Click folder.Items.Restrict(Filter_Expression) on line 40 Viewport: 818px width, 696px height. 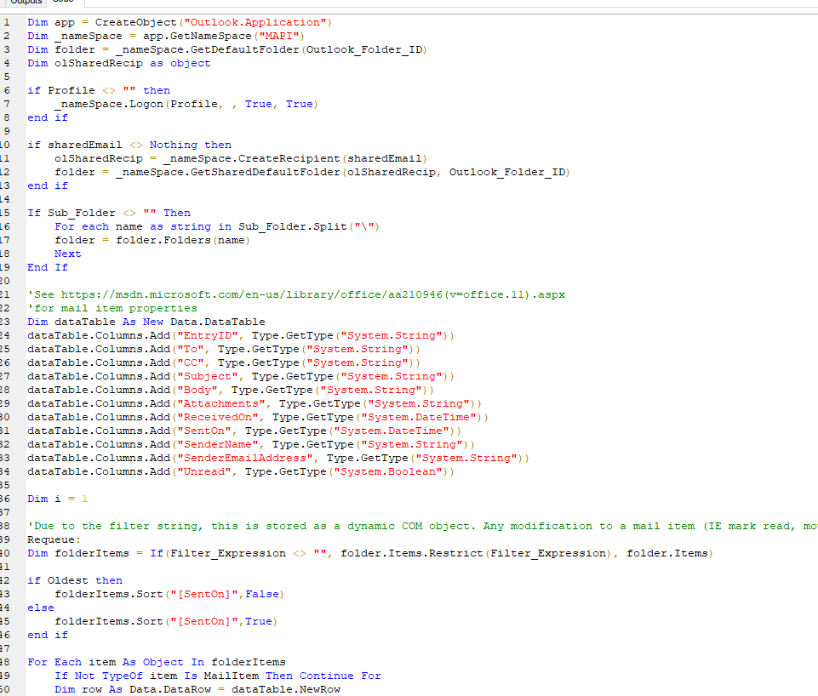pos(477,553)
